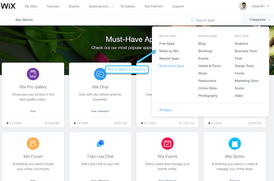Select the Free Apps category

point(167,44)
